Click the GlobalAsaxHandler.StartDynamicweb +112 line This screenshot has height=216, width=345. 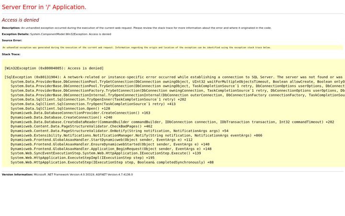(x=102, y=140)
